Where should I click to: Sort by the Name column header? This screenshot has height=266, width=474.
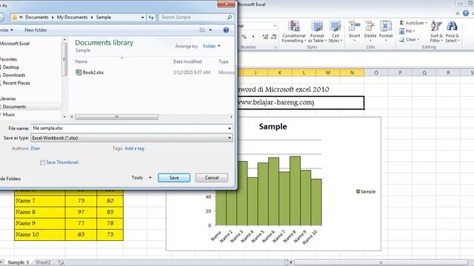pos(81,61)
